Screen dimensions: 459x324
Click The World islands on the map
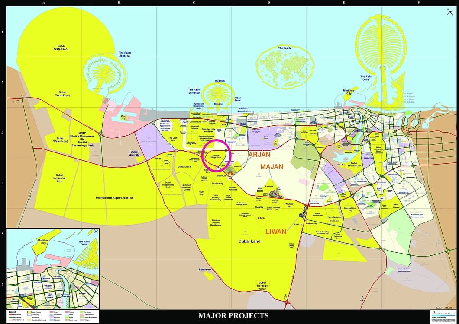pos(284,65)
